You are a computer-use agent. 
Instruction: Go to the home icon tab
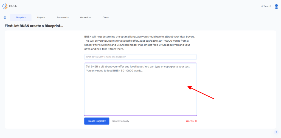pos(5,18)
